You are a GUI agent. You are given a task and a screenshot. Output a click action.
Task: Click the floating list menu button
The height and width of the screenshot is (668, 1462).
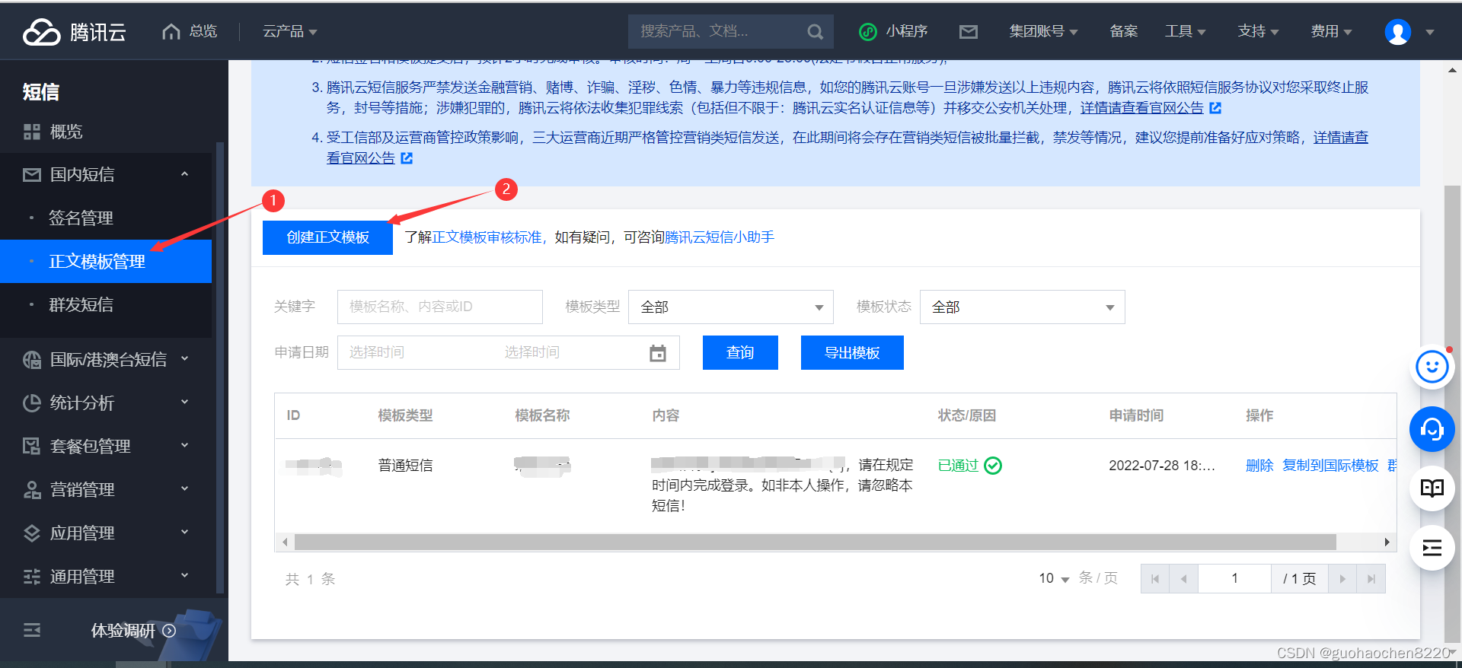tap(1432, 548)
